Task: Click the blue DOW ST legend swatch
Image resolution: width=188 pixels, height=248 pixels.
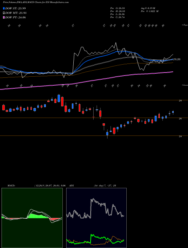Action: 4,8
